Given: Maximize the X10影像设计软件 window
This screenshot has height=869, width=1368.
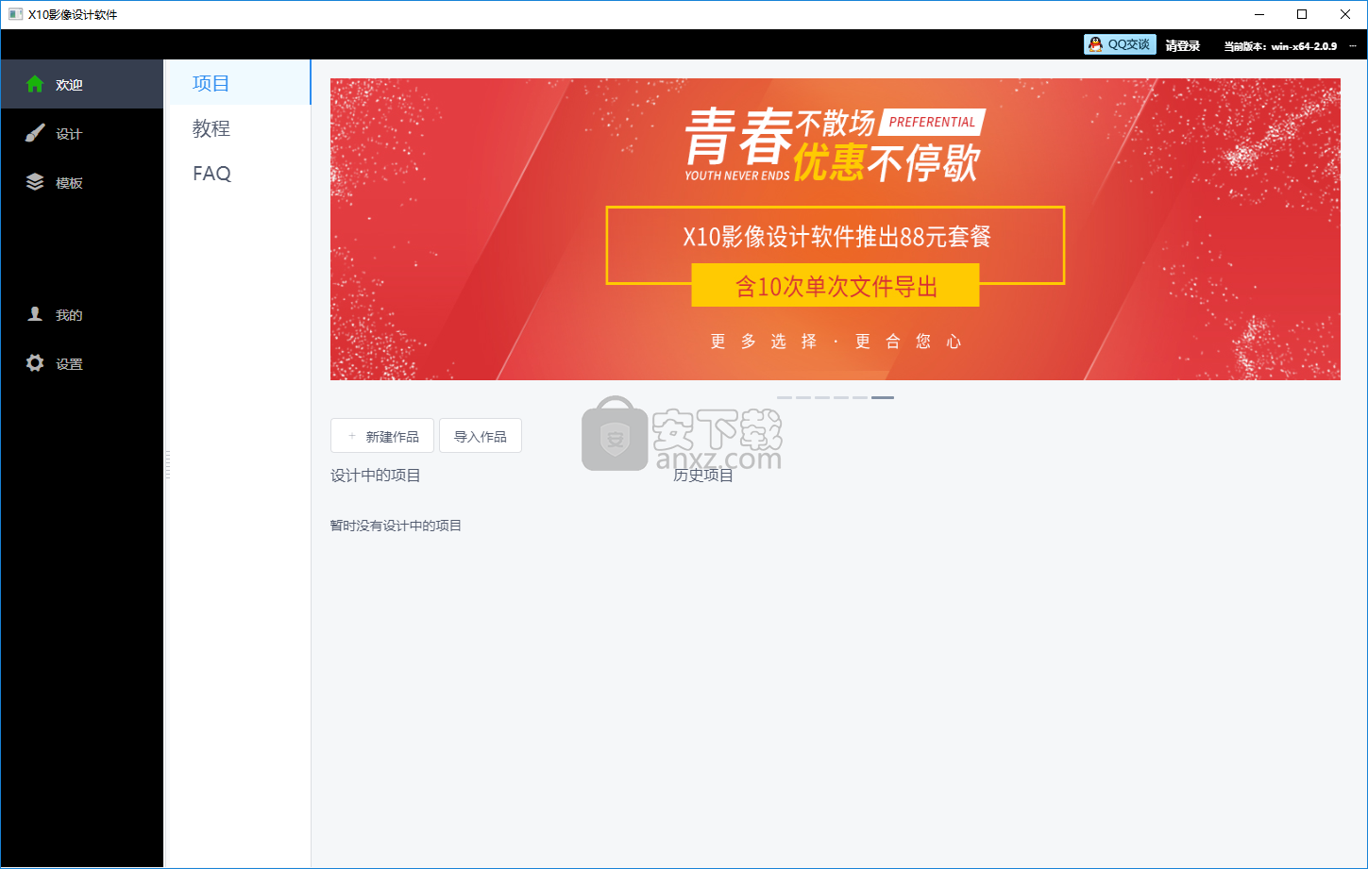Looking at the screenshot, I should 1302,14.
